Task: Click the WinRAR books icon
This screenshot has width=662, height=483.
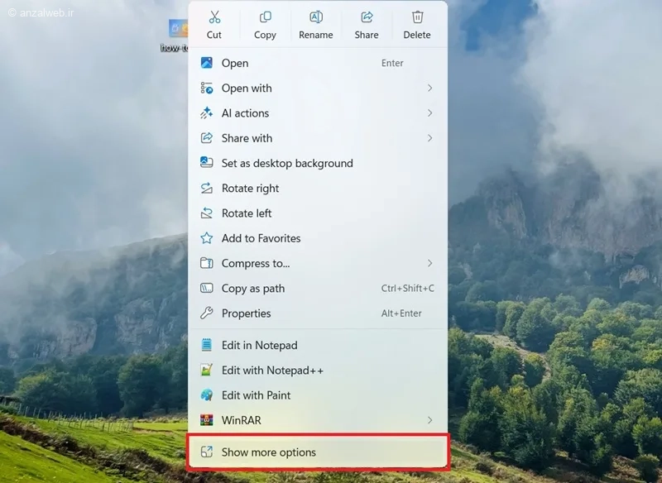Action: 206,420
